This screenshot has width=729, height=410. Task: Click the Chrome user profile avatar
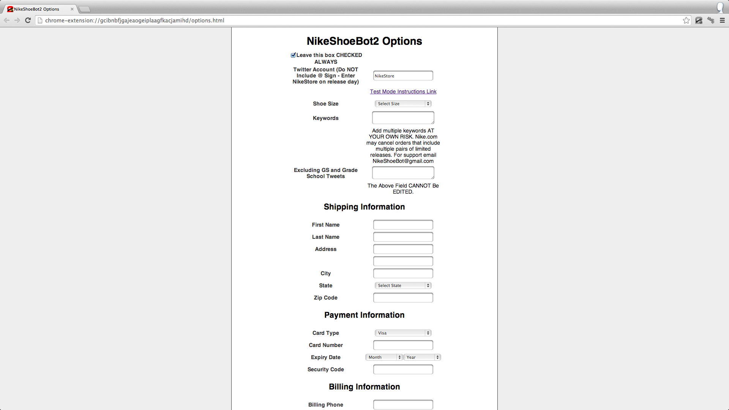coord(720,8)
